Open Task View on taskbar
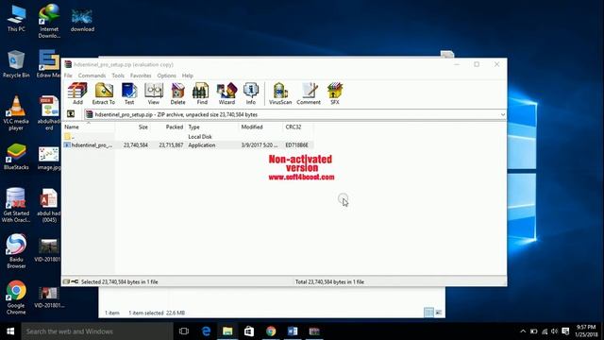This screenshot has height=340, width=604. click(x=184, y=331)
